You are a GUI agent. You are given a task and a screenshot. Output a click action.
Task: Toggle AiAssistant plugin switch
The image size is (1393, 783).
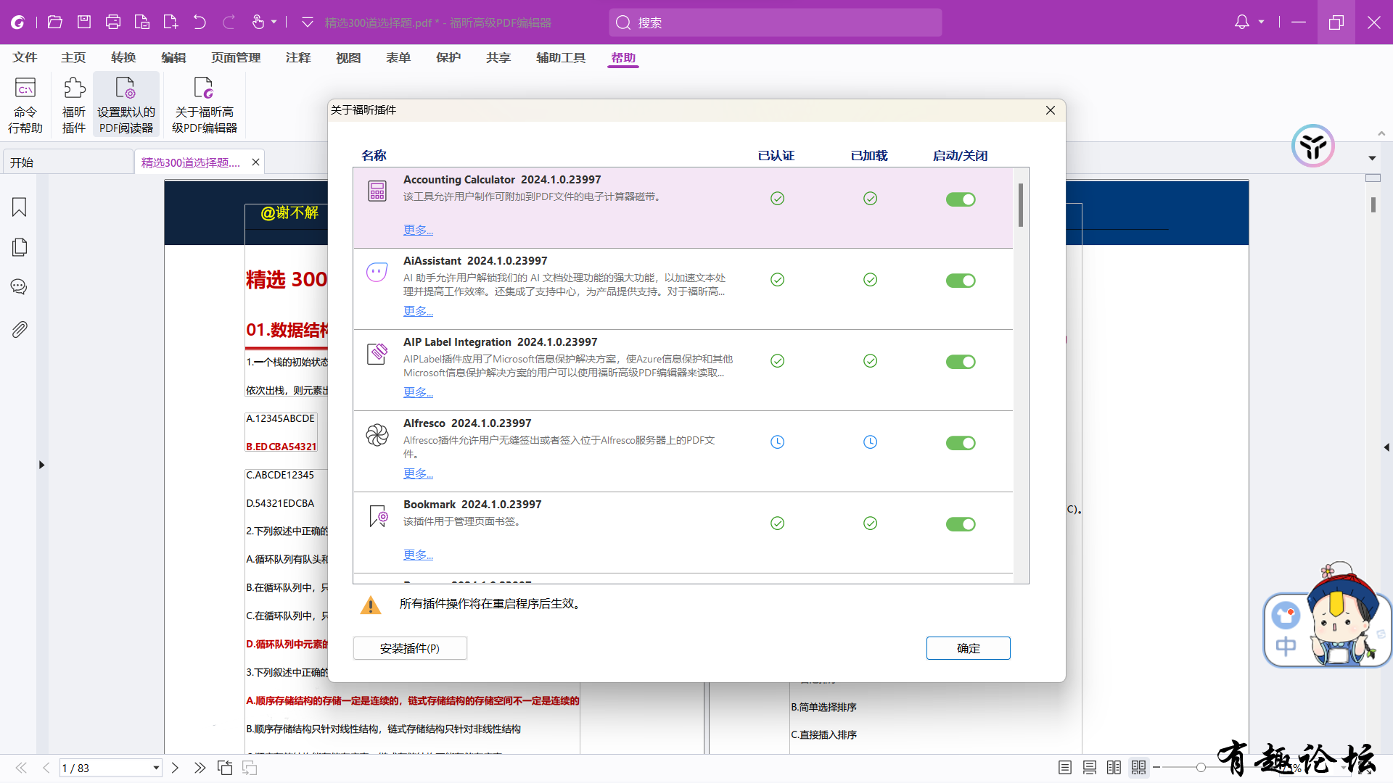pos(961,281)
